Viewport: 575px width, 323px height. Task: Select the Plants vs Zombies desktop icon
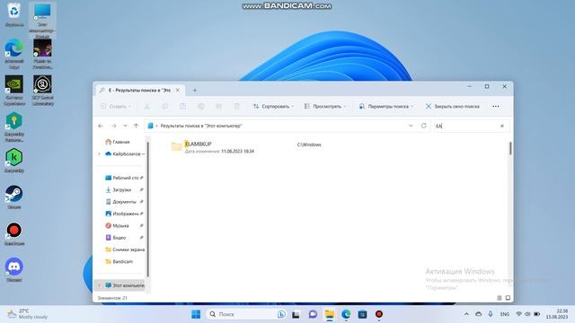(42, 54)
